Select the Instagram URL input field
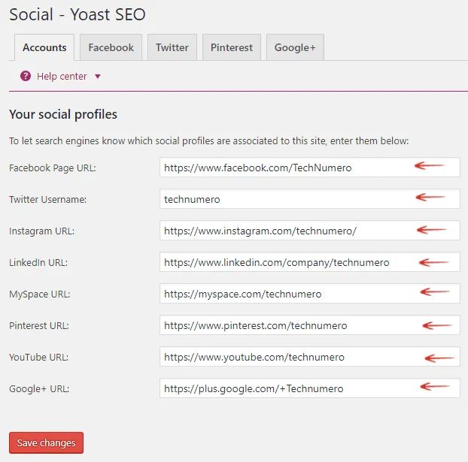This screenshot has height=462, width=468. point(310,231)
